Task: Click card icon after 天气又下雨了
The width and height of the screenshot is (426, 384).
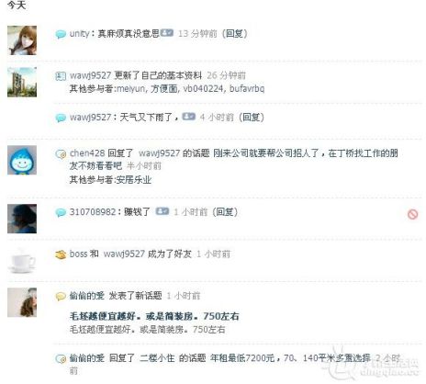Action: tap(189, 117)
